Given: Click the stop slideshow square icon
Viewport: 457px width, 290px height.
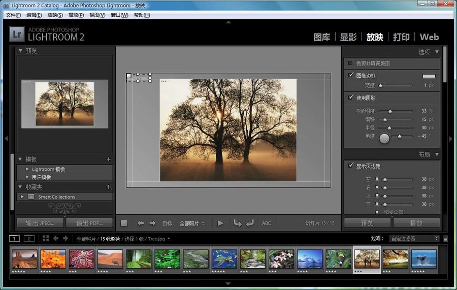Looking at the screenshot, I should 124,223.
